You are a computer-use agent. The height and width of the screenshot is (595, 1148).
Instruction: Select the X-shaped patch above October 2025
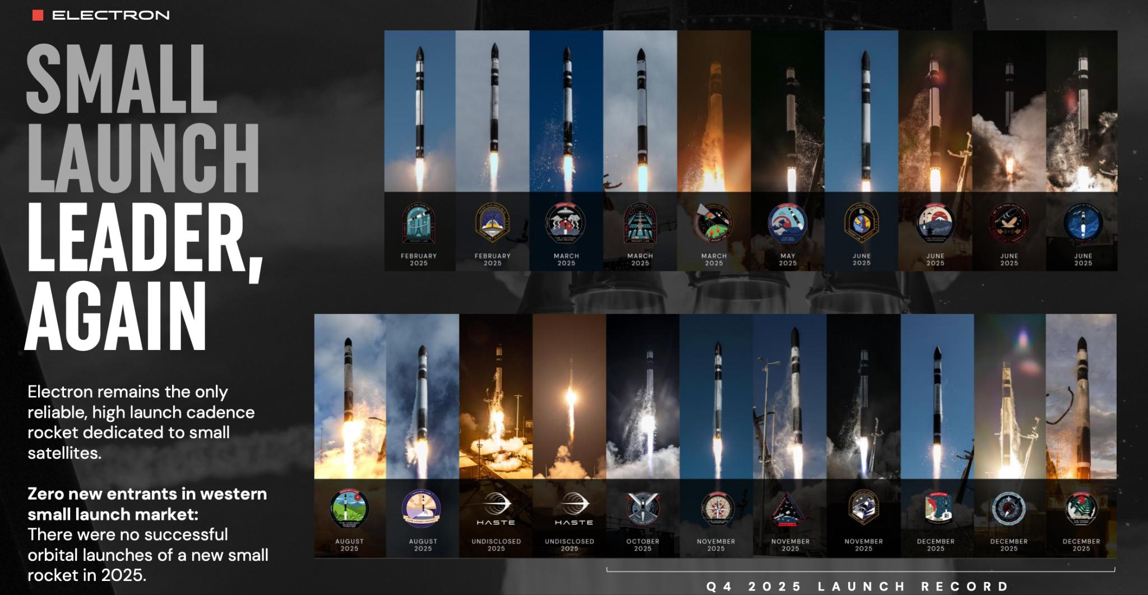643,509
